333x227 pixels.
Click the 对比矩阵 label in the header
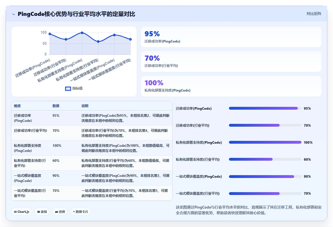tap(314, 14)
